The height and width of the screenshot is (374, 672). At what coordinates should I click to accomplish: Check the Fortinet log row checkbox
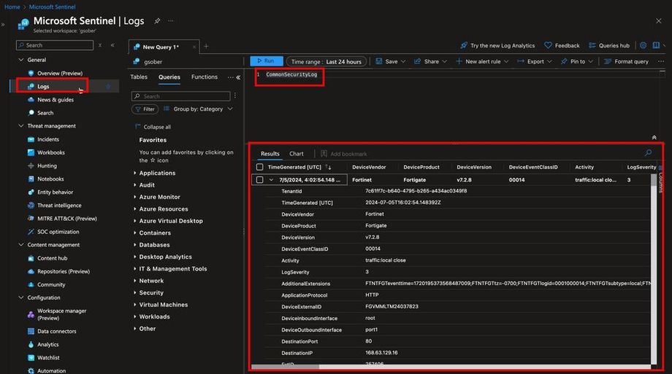(259, 179)
